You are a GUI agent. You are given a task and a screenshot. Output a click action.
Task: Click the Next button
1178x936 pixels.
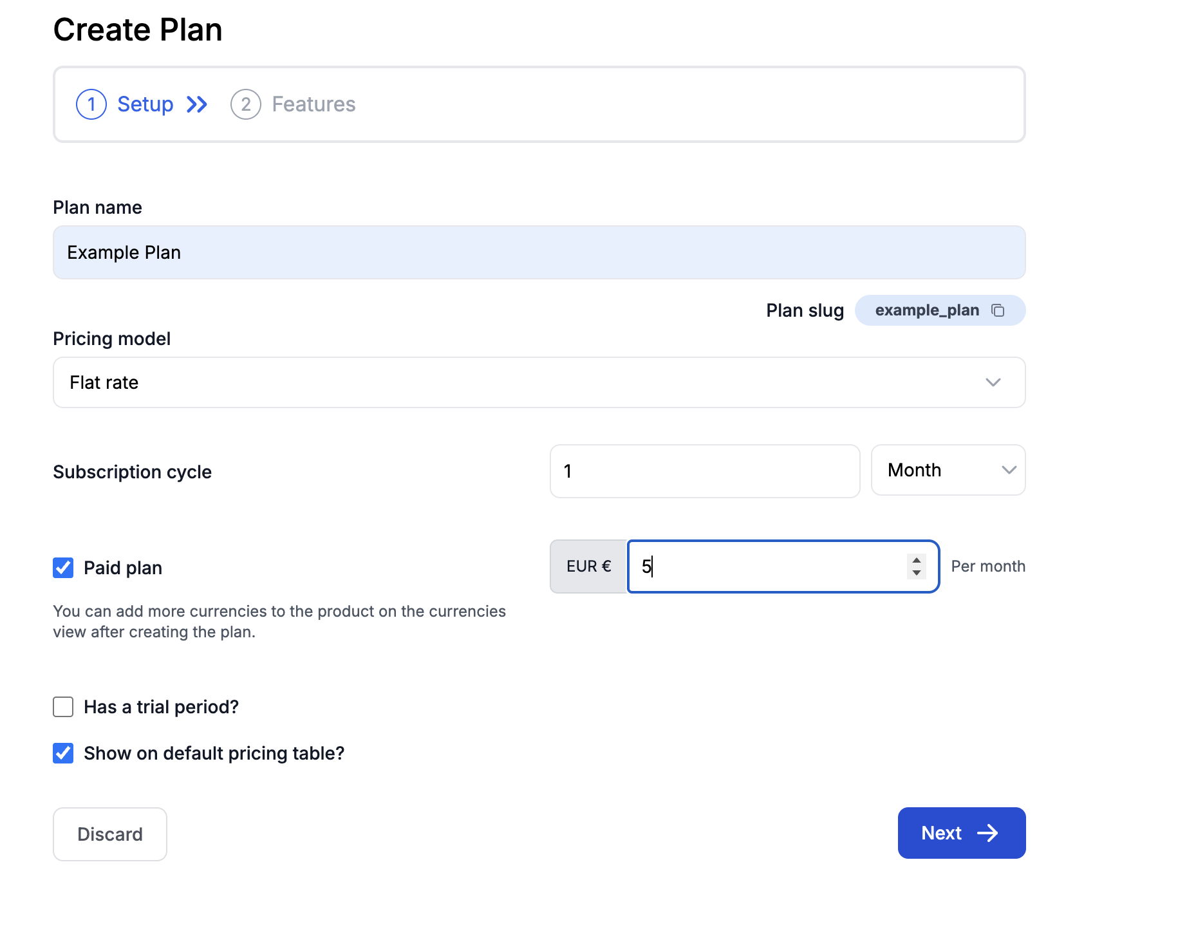tap(961, 833)
